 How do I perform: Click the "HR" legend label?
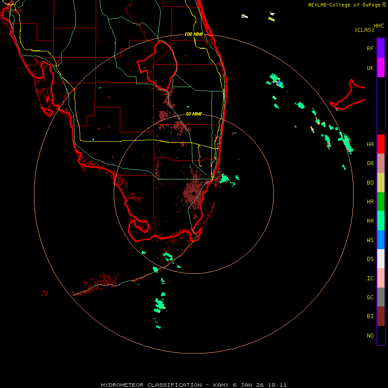click(370, 202)
